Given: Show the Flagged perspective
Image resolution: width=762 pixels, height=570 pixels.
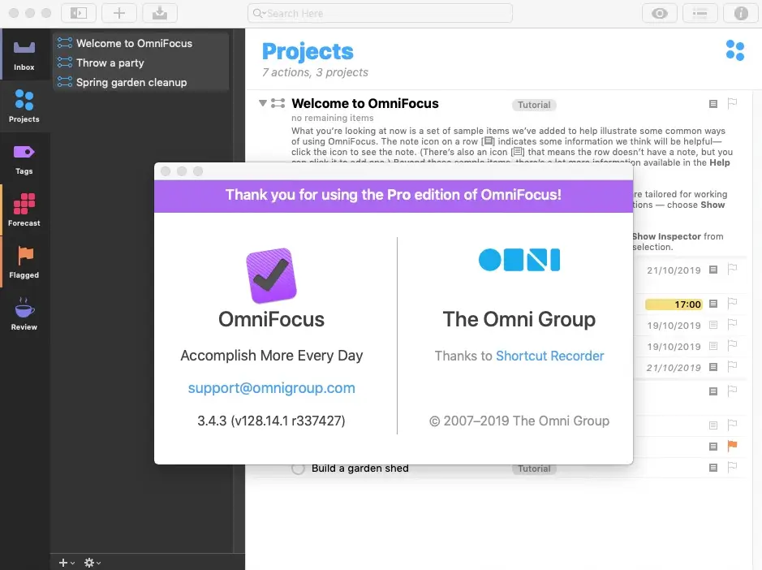Looking at the screenshot, I should click(x=24, y=262).
